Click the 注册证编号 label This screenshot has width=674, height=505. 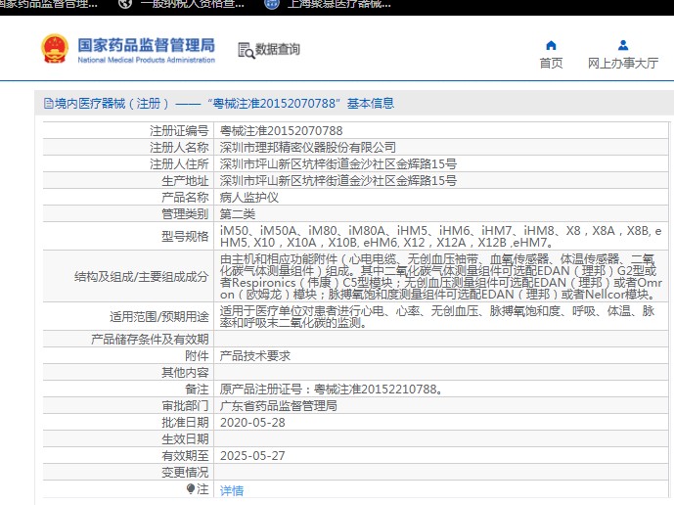(179, 131)
